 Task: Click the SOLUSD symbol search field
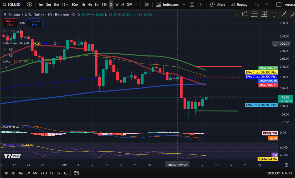pos(13,5)
